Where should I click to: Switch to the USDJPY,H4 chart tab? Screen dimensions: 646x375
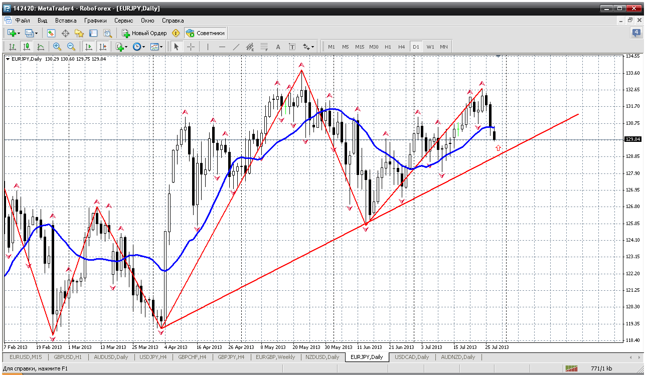(x=152, y=357)
